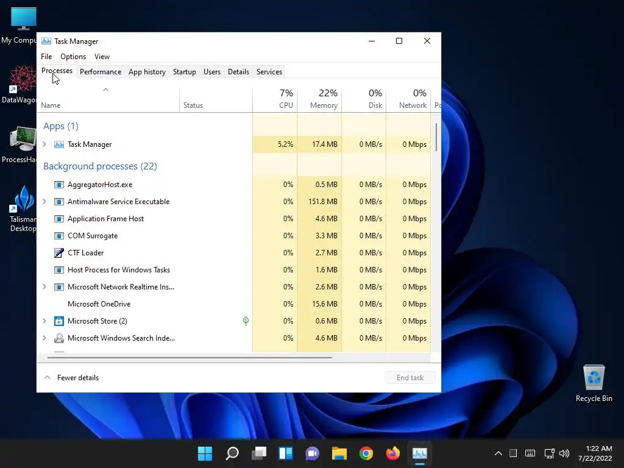
Task: Switch to the Performance tab
Action: [101, 72]
